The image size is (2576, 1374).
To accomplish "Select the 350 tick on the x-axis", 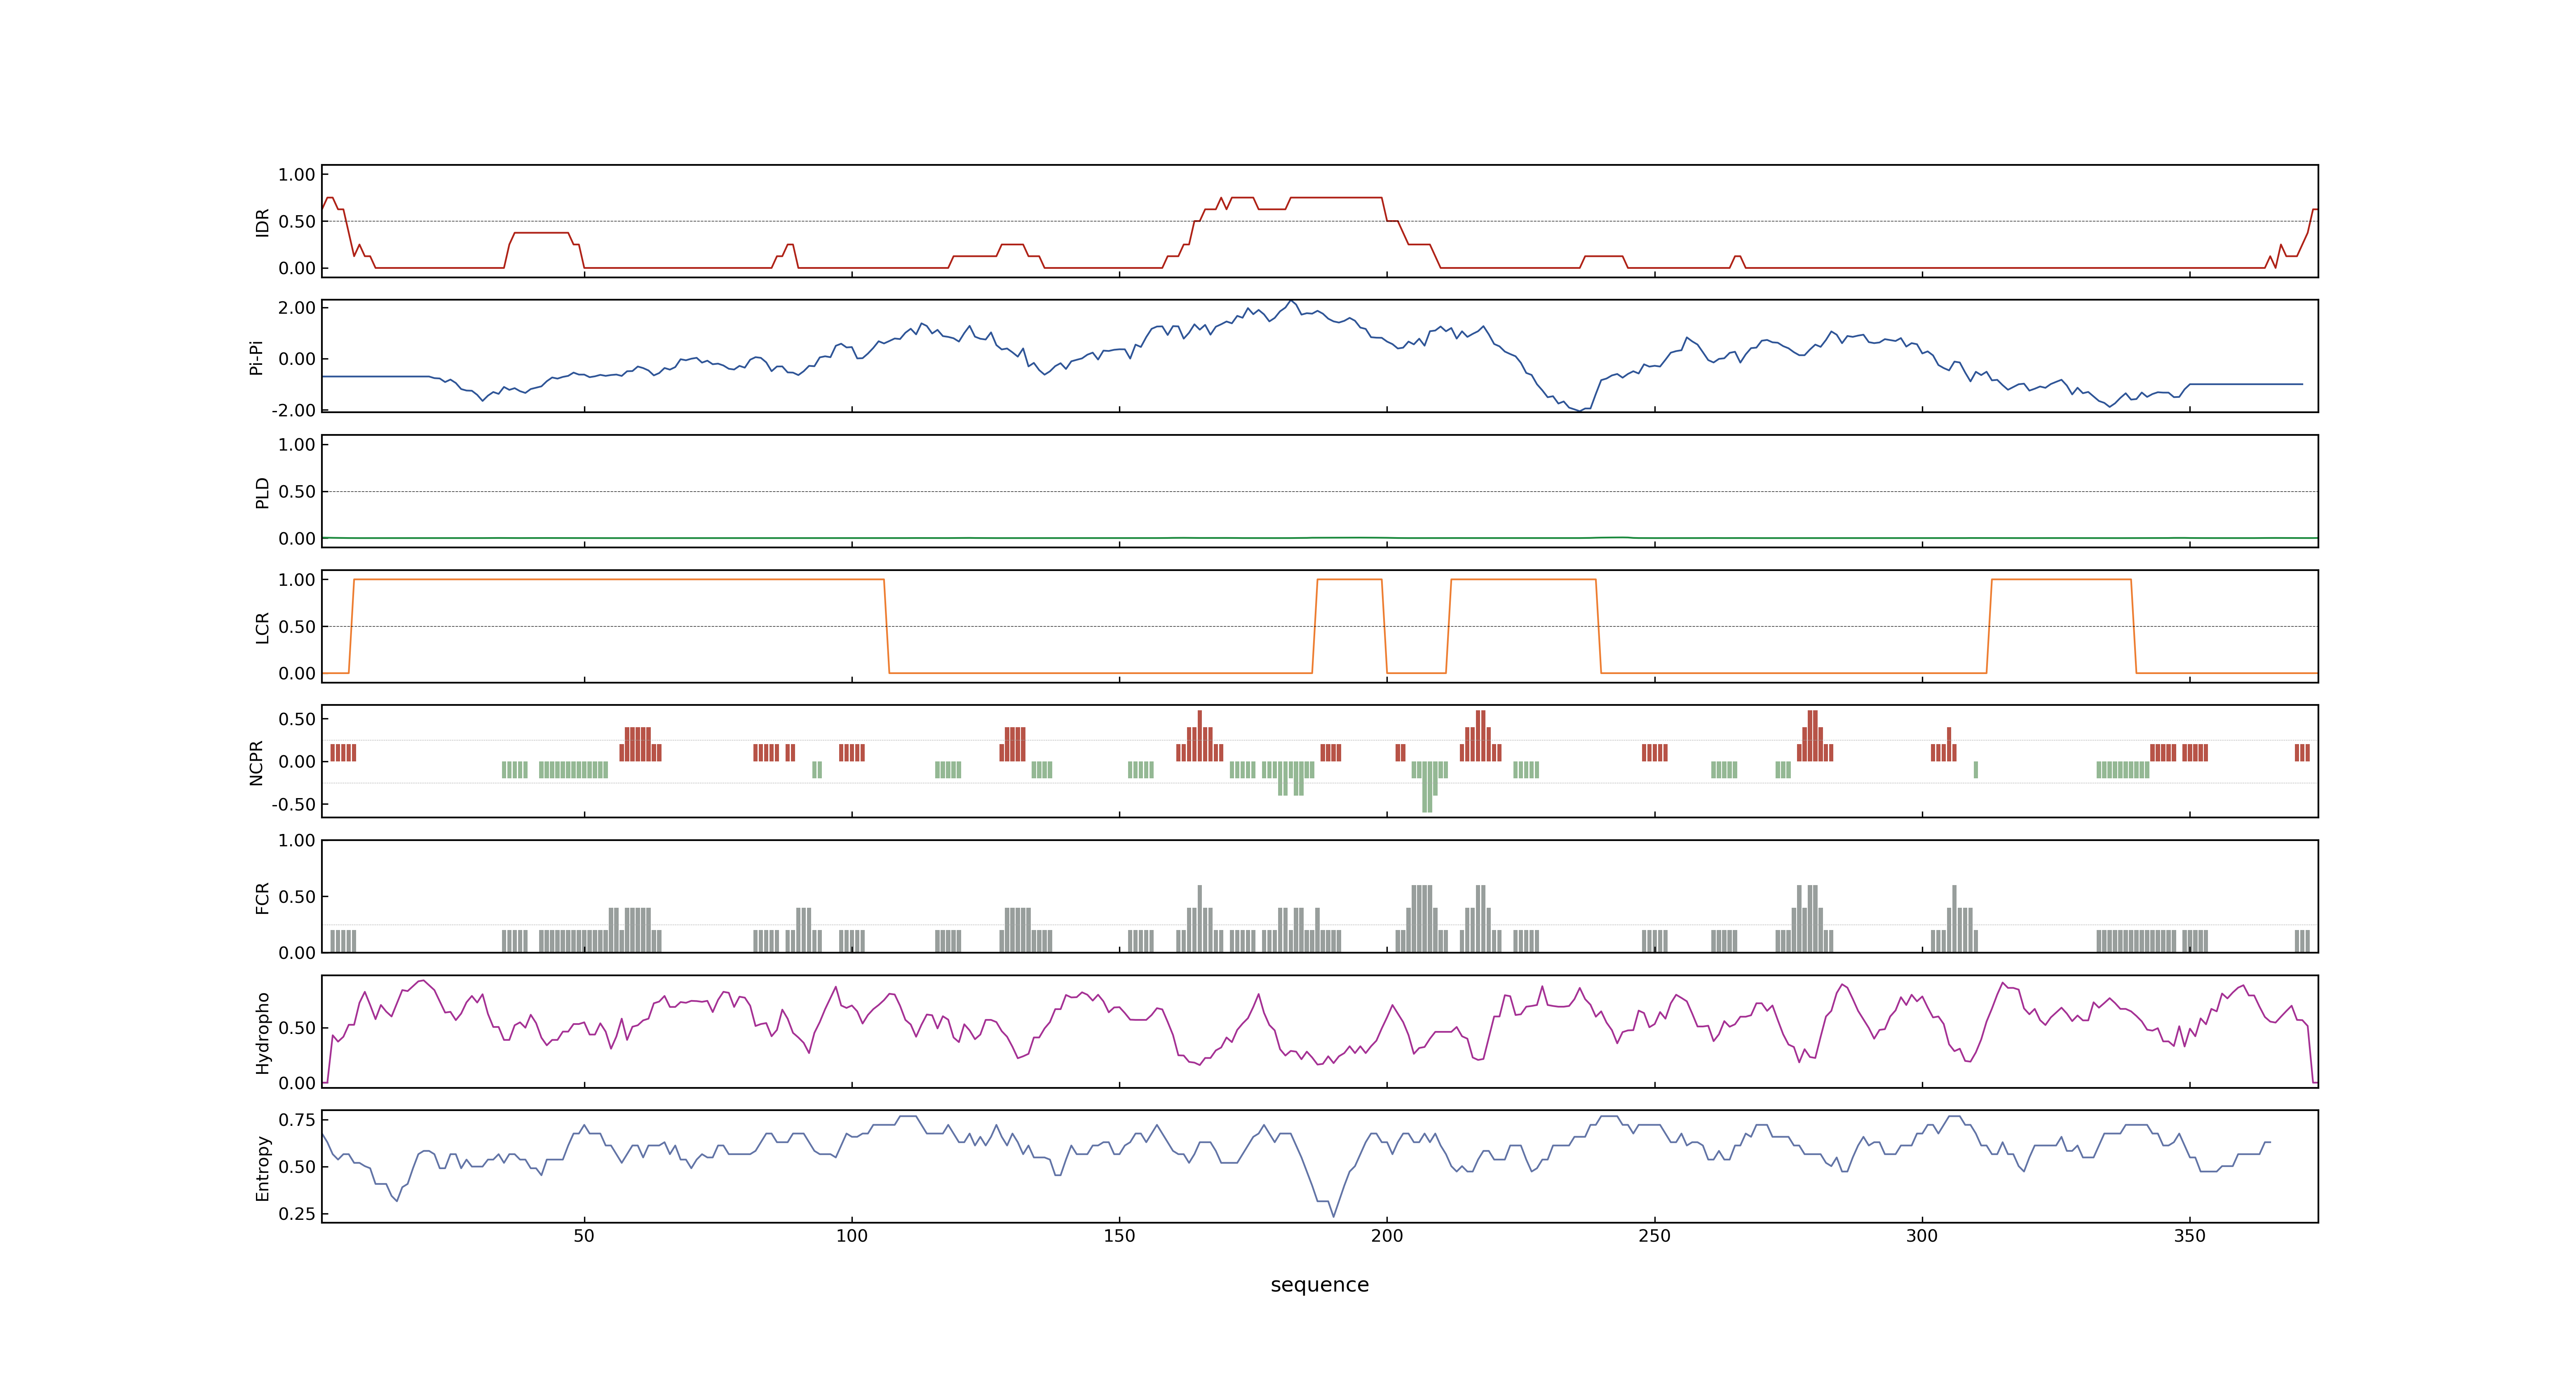I will click(2189, 1236).
